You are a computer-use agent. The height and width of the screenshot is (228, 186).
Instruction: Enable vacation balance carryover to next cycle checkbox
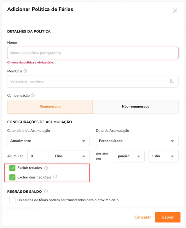coord(12,200)
